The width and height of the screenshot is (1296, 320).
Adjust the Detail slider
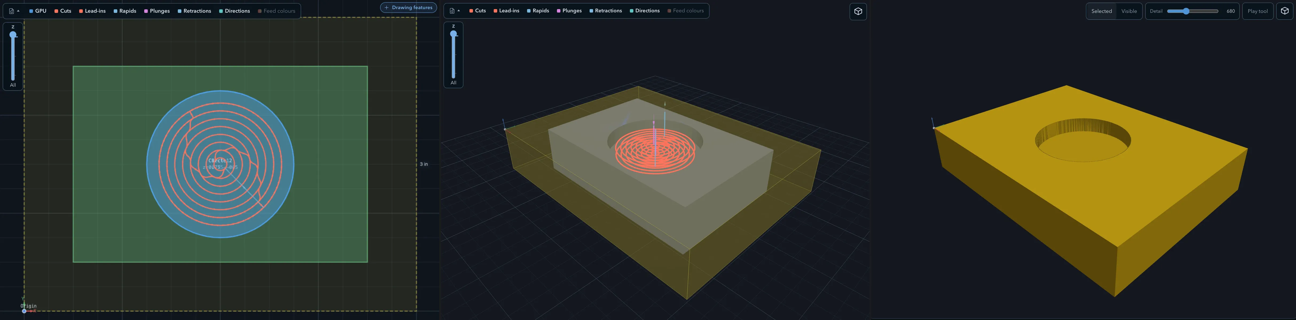point(1192,11)
